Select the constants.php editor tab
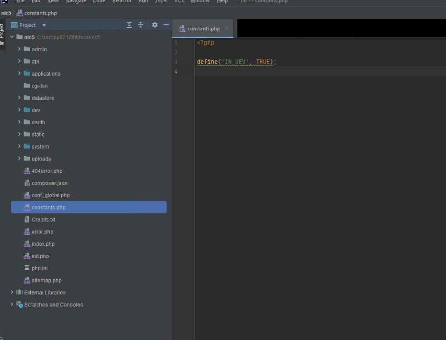This screenshot has width=446, height=340. pos(203,29)
